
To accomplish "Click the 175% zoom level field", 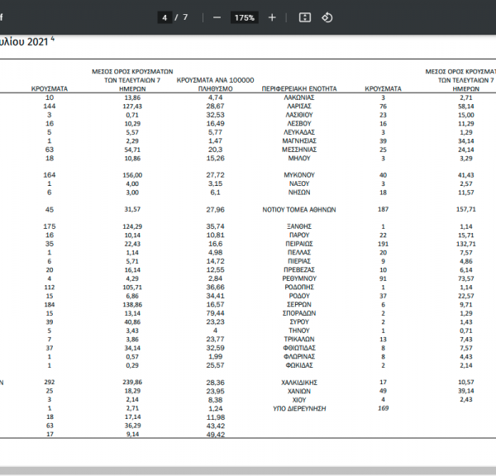I will click(245, 17).
